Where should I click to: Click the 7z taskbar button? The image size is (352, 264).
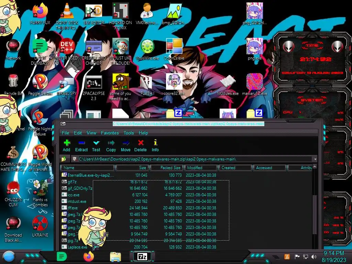[142, 256]
